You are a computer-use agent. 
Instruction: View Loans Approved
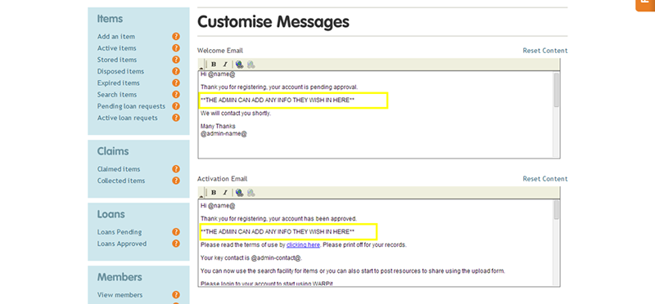pos(122,244)
